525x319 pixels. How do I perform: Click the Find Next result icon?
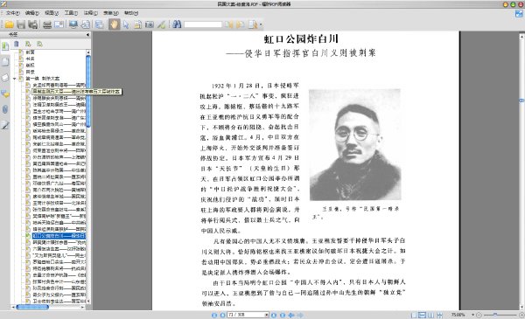click(240, 24)
